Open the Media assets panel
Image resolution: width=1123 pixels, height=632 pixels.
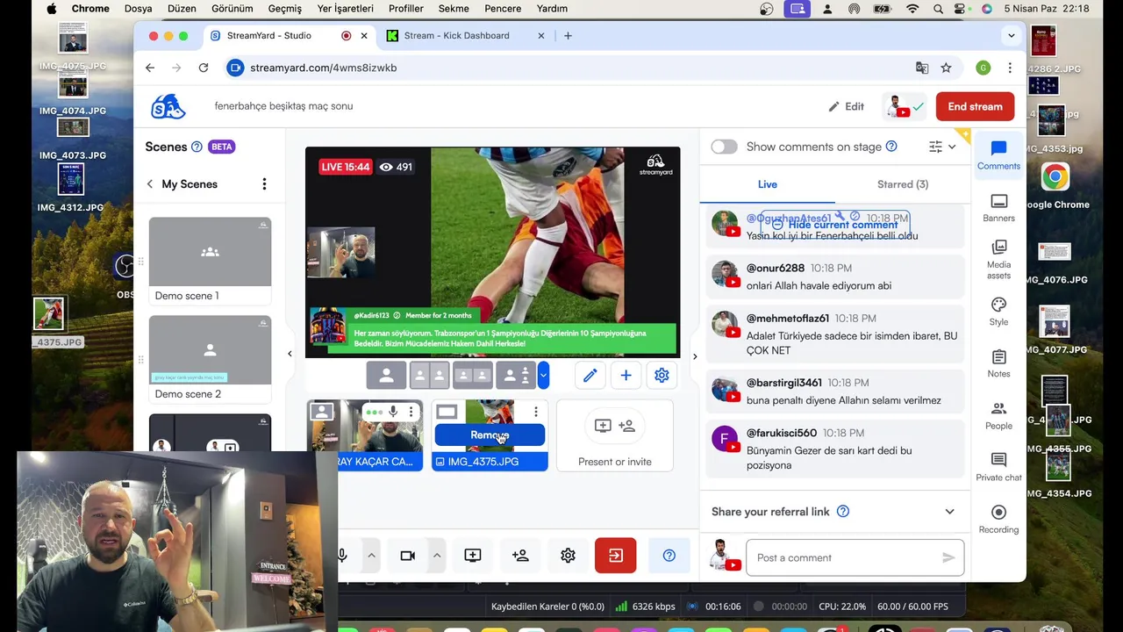pyautogui.click(x=998, y=259)
